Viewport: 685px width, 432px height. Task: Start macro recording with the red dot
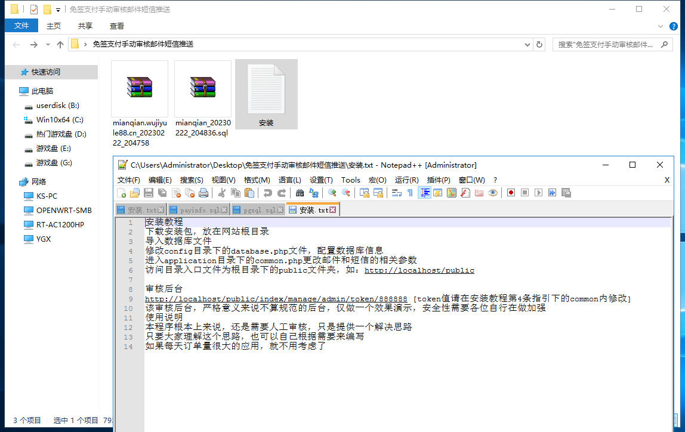click(x=511, y=193)
